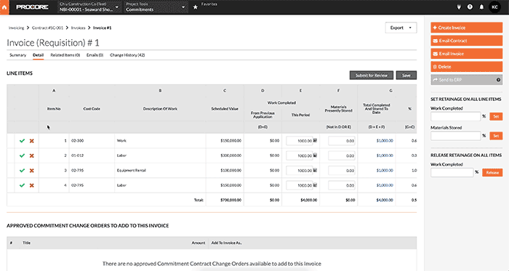
Task: Edit Materials Presently Stored for item 4
Action: [342, 185]
